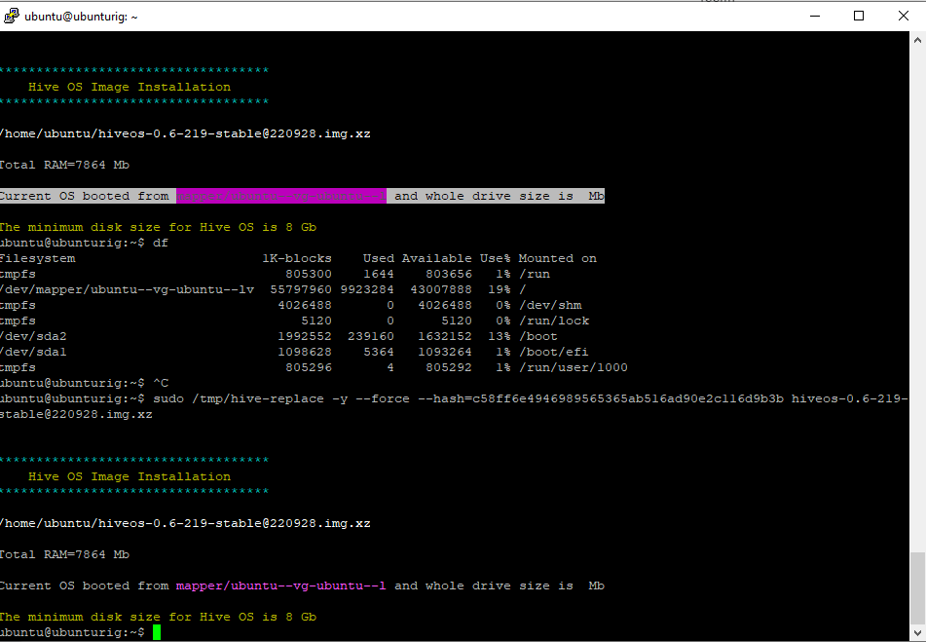Click the /dev/sda2 filesystem entry

[x=33, y=337]
